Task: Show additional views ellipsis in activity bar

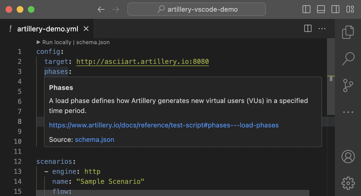Action: tap(348, 112)
